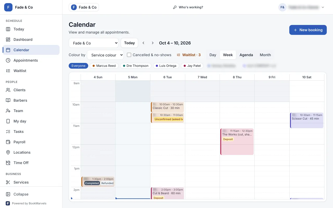
Task: Switch to Week view
Action: point(228,55)
